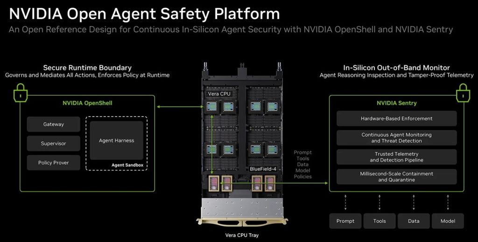The width and height of the screenshot is (478, 242).
Task: Click 'Agent Reasoning Inspection' description line
Action: [x=397, y=75]
